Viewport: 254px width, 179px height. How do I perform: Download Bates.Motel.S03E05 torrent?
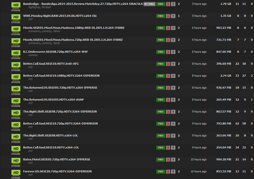click(x=168, y=160)
